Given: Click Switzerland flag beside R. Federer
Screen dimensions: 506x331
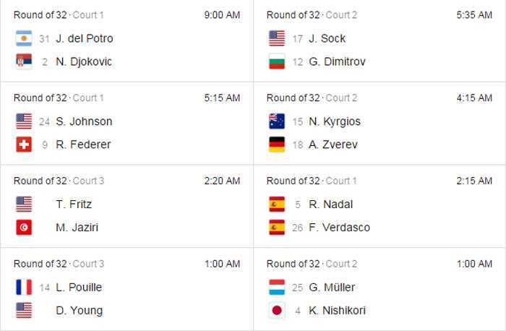Looking at the screenshot, I should (24, 145).
